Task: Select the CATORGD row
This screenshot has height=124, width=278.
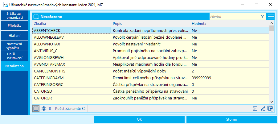Action: pyautogui.click(x=150, y=91)
